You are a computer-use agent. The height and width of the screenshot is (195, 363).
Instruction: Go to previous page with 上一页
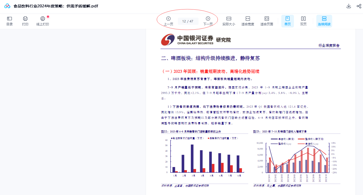[x=168, y=21]
